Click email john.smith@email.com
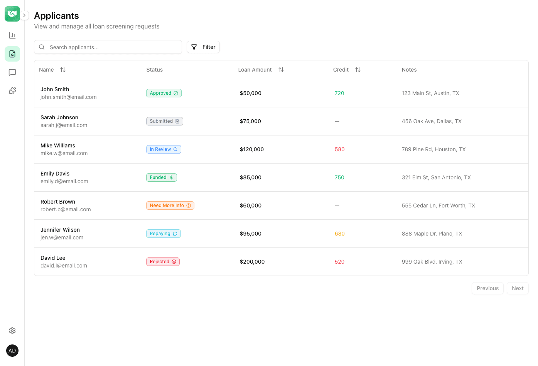This screenshot has width=538, height=366. 69,97
